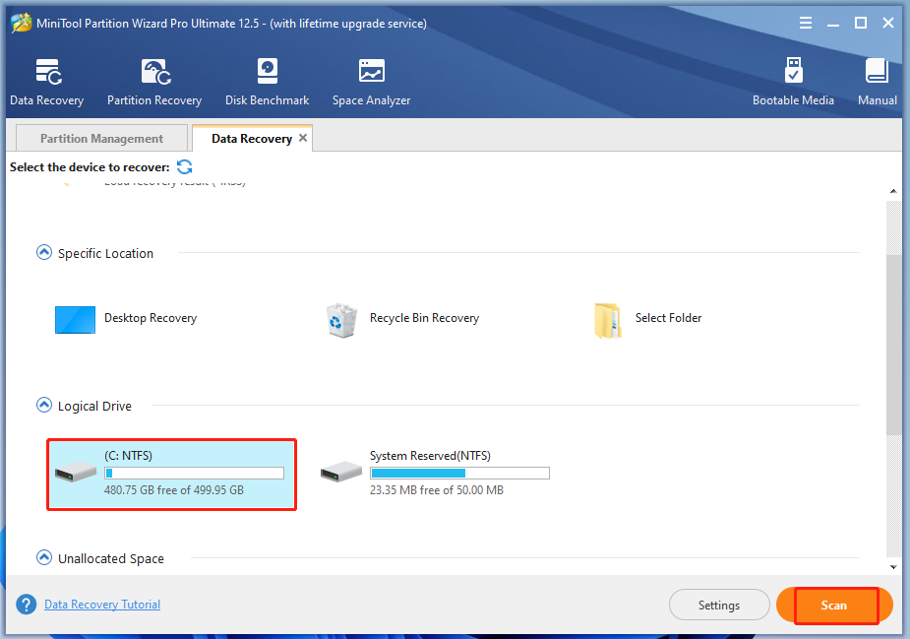This screenshot has width=910, height=639.
Task: Collapse the Logical Drive section
Action: [44, 405]
